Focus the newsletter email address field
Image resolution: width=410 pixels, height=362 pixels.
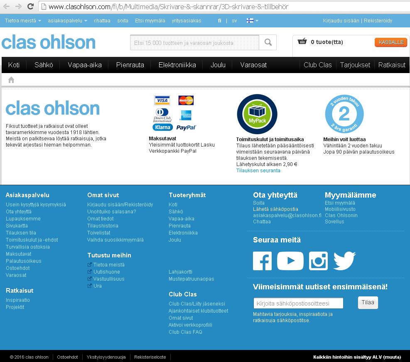(x=298, y=303)
